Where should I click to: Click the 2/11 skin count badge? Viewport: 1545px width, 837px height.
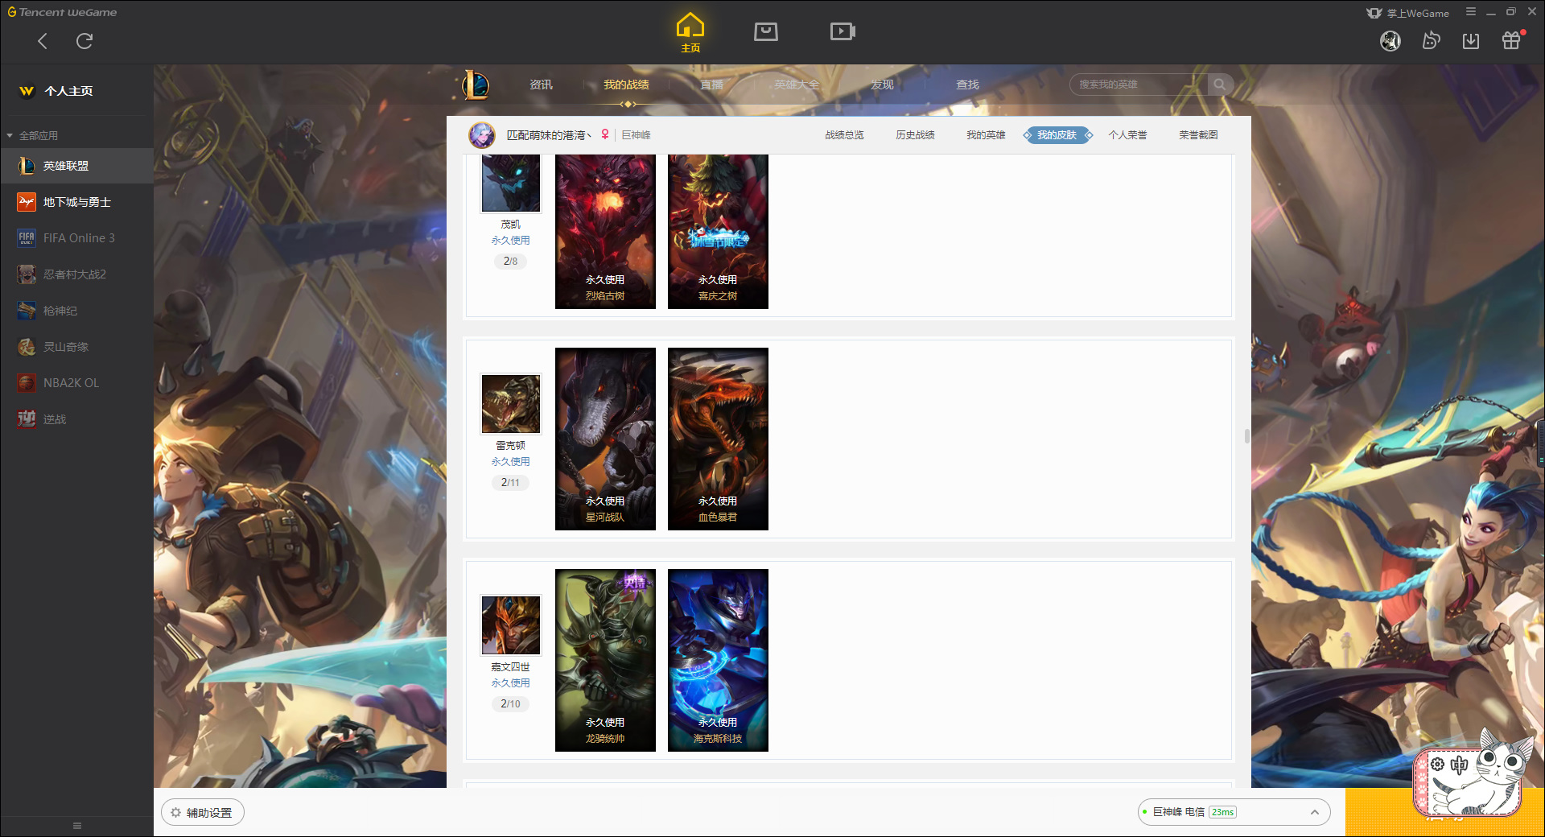[510, 483]
